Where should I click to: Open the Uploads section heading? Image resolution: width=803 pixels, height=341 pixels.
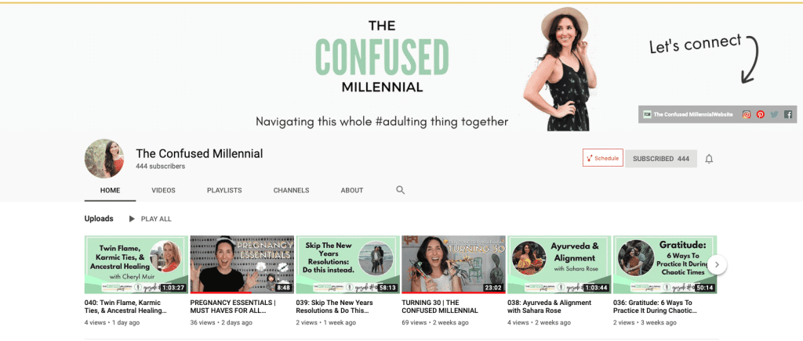tap(99, 218)
